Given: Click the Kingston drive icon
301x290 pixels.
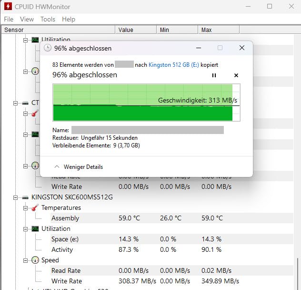Looking at the screenshot, I should point(25,197).
